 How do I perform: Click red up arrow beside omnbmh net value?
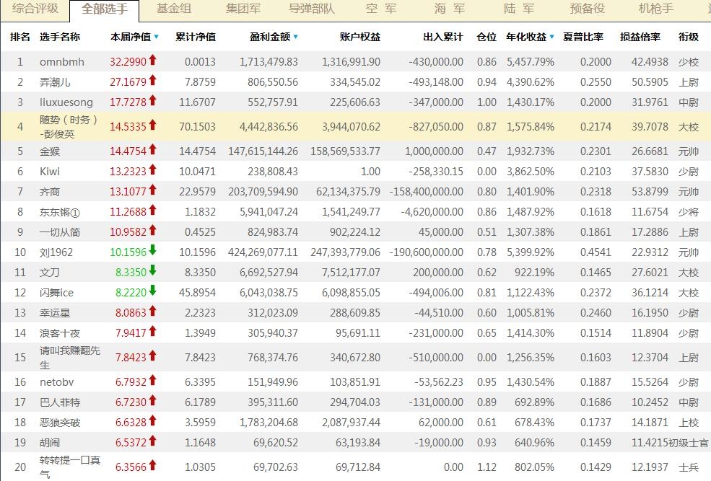click(153, 61)
